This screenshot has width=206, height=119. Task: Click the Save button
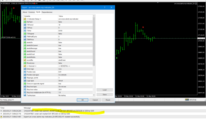pyautogui.click(x=104, y=95)
